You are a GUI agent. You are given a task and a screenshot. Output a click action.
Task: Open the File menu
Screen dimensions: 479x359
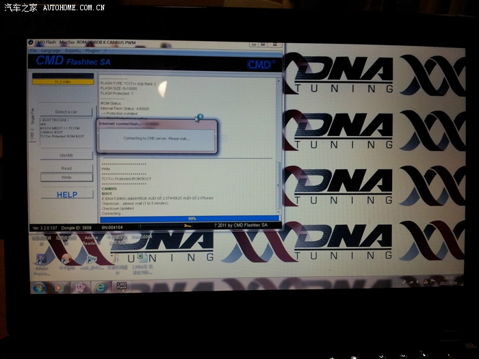tap(33, 51)
